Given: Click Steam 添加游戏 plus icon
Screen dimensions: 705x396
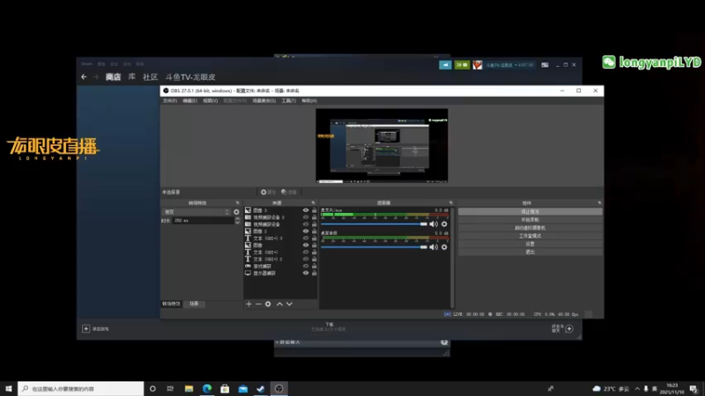Looking at the screenshot, I should 85,328.
